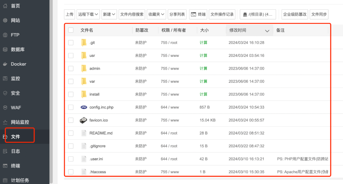Click the shield icon beside 安全
Viewport: 343px width, 184px height.
pyautogui.click(x=5, y=93)
